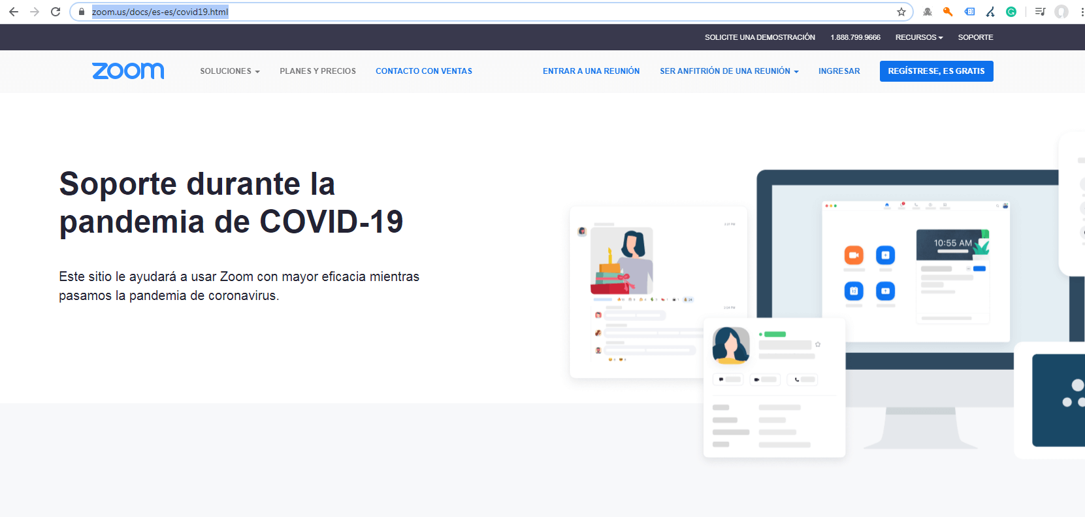Image resolution: width=1085 pixels, height=517 pixels.
Task: Click the Zoom logo
Action: coord(128,71)
